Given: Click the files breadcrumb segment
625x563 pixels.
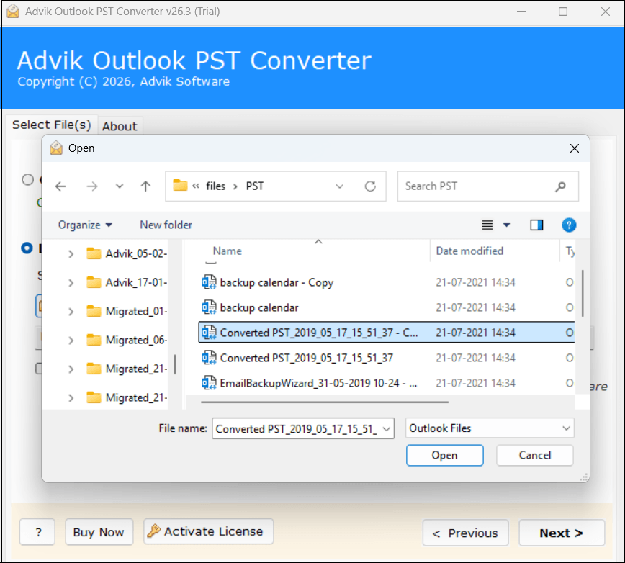Looking at the screenshot, I should click(x=215, y=186).
